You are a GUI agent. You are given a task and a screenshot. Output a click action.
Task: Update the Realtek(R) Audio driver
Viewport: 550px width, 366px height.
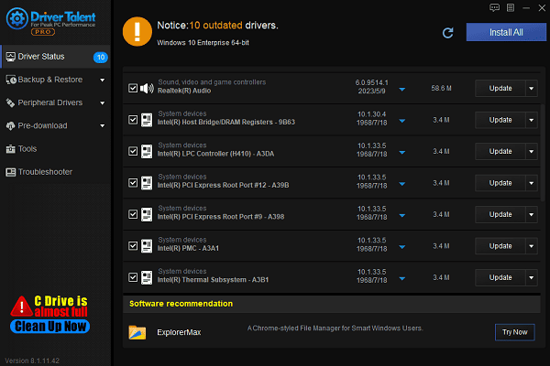pyautogui.click(x=500, y=88)
